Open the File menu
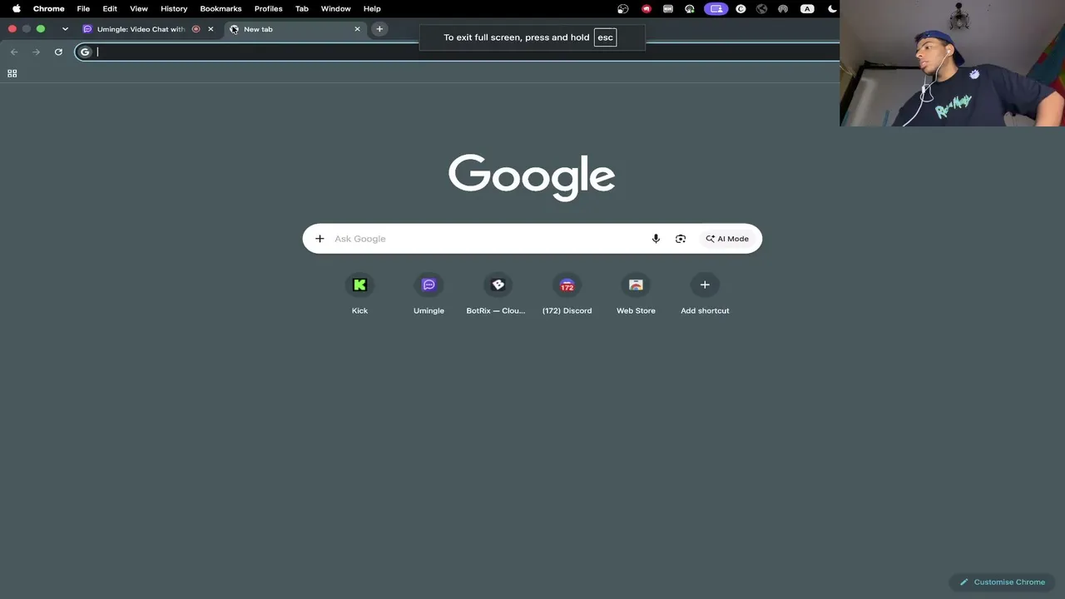Screen dimensions: 1065x599 (83, 8)
